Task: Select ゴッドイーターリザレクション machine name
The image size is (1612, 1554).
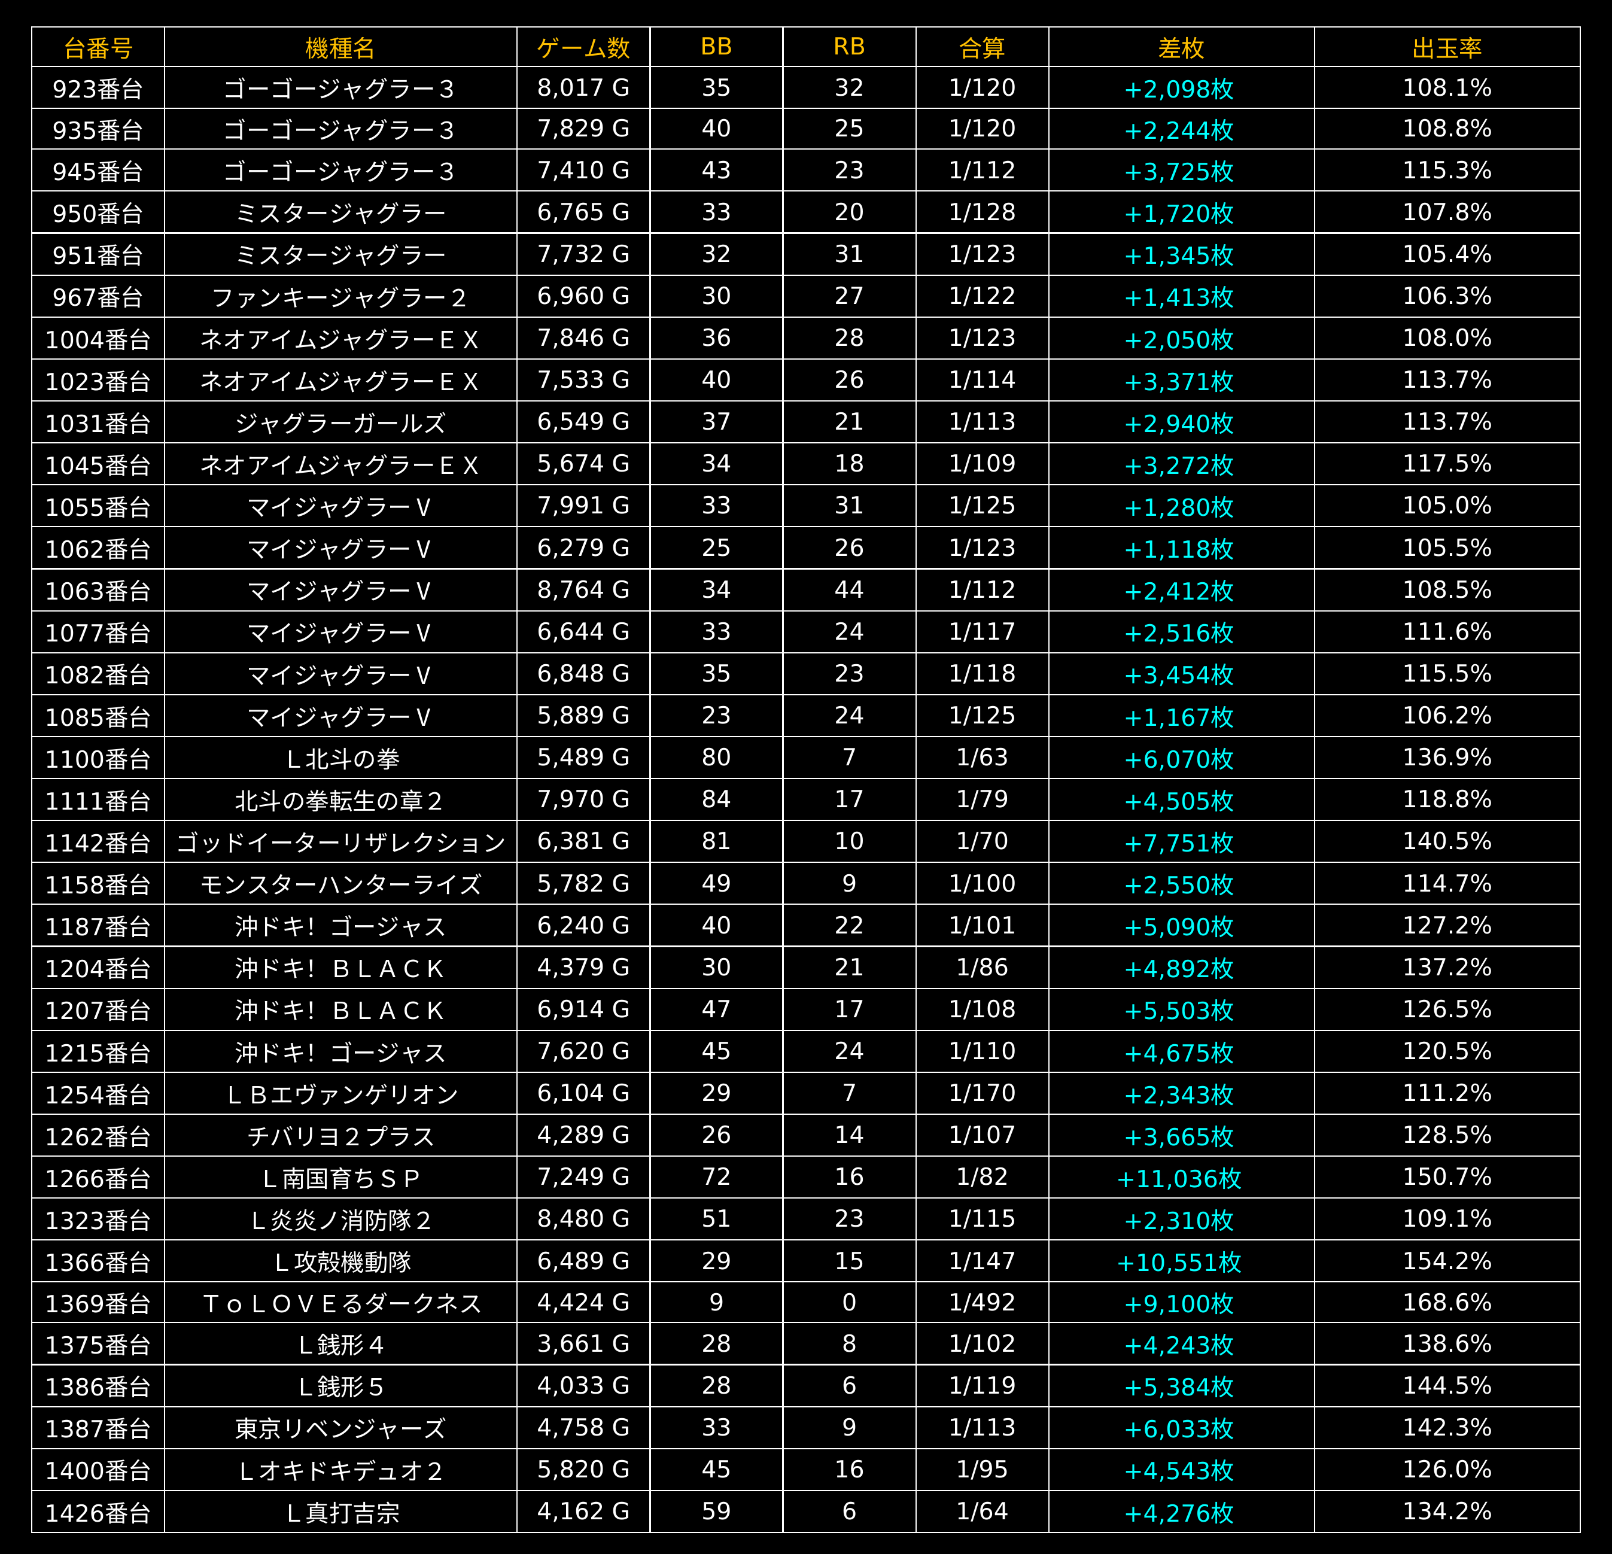Action: [x=340, y=843]
